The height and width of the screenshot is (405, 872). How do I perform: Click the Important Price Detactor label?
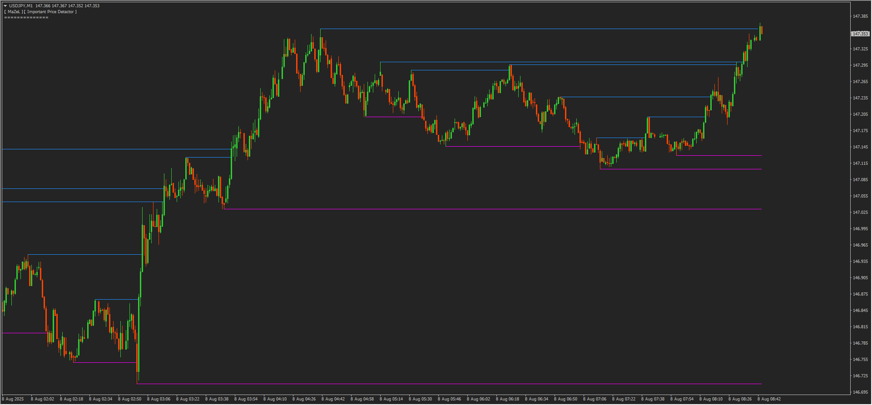click(50, 12)
